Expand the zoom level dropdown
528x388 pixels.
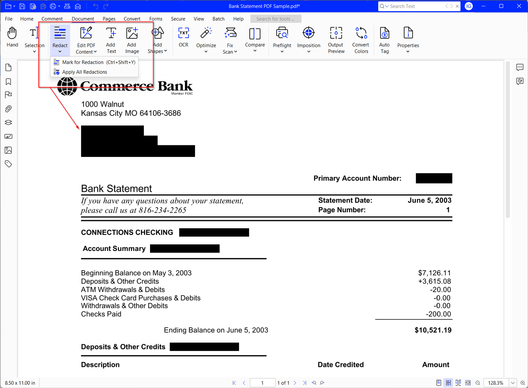tap(513, 383)
